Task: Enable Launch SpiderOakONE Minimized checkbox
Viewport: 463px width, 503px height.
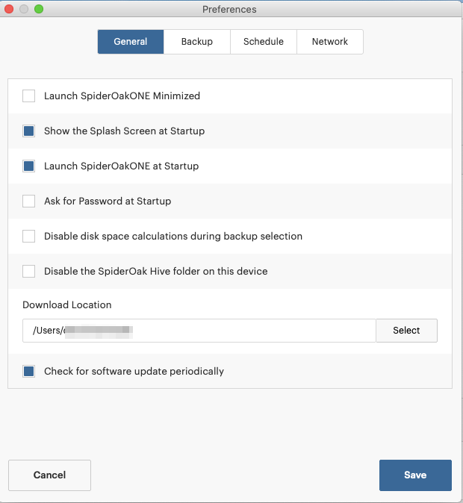Action: pyautogui.click(x=28, y=96)
